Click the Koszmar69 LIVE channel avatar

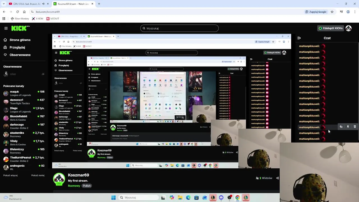click(59, 179)
